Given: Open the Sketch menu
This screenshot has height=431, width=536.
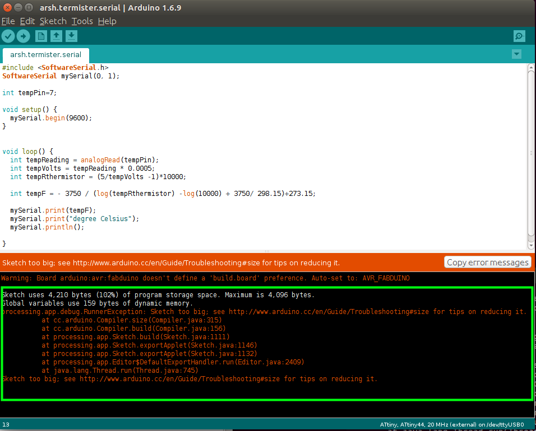Looking at the screenshot, I should (x=53, y=21).
